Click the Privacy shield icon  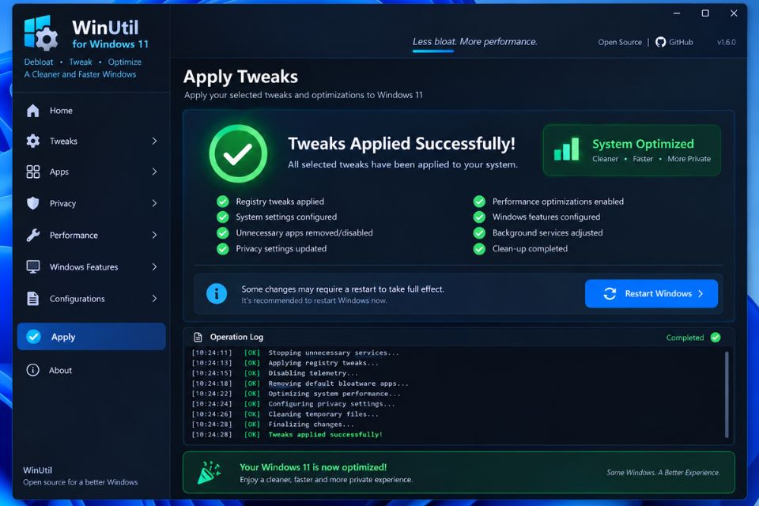click(x=33, y=203)
